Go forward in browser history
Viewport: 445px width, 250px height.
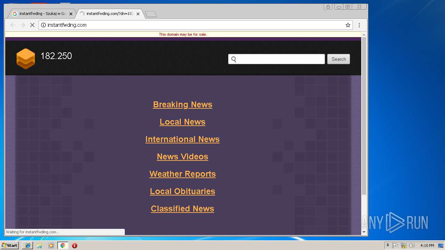coord(23,25)
